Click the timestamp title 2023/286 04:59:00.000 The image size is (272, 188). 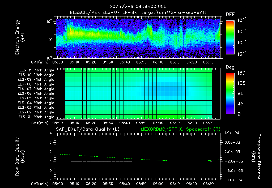coord(138,7)
